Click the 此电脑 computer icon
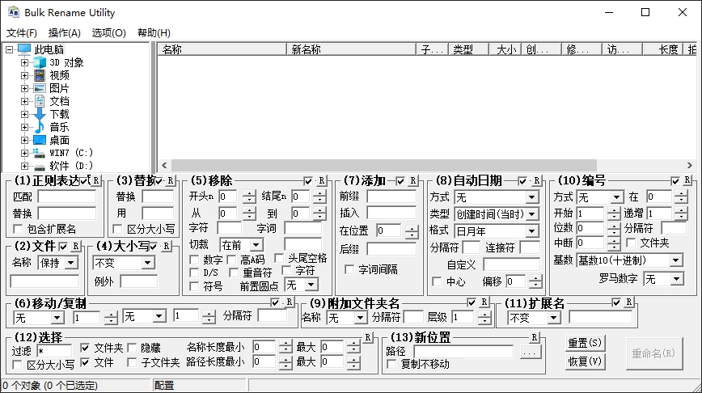 coord(24,49)
